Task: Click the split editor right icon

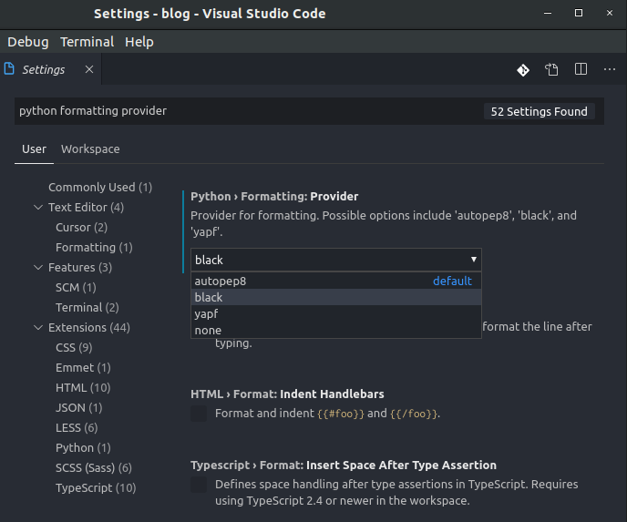Action: click(x=581, y=70)
